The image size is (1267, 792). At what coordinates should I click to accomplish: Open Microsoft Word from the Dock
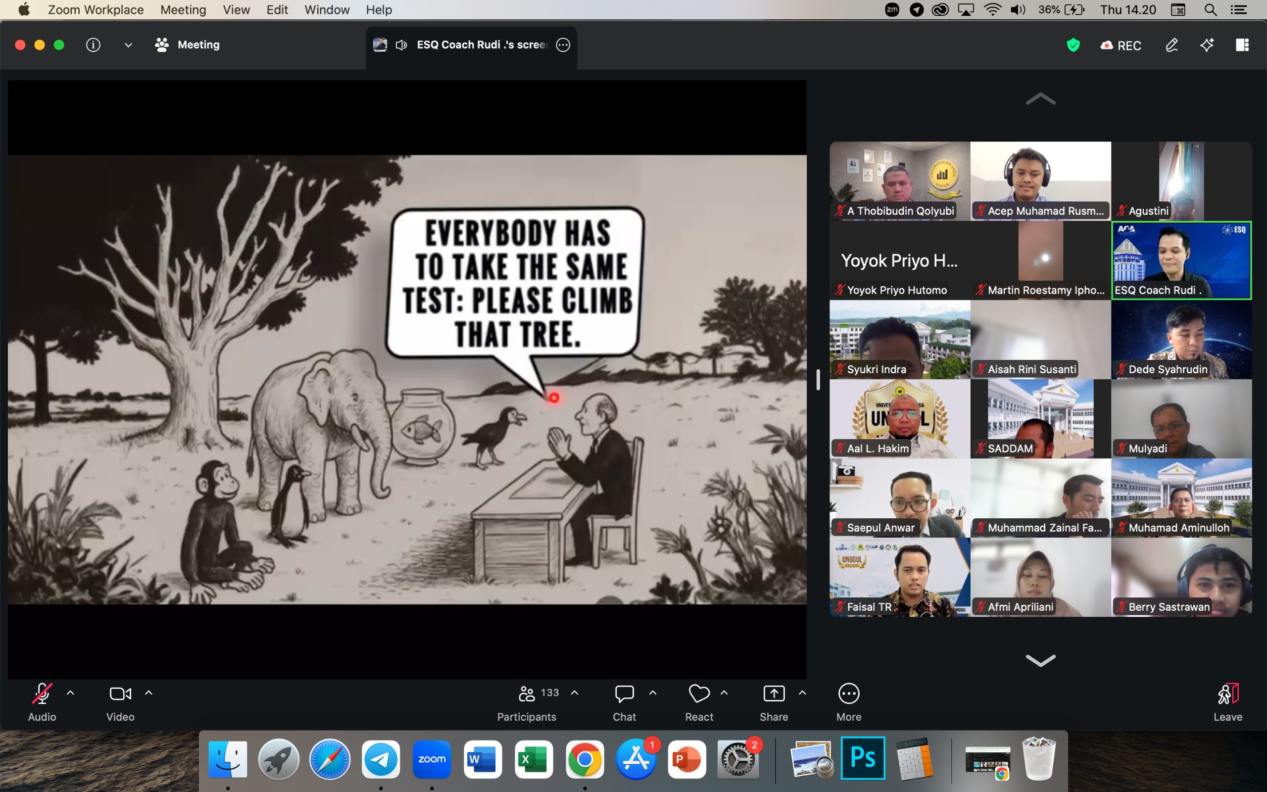[483, 759]
